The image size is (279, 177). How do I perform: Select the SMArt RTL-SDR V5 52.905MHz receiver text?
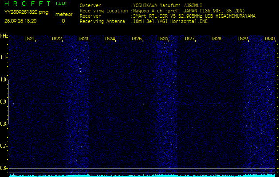click(x=193, y=16)
